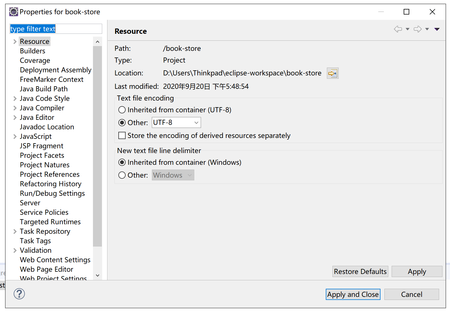Select Project Natures in the tree
This screenshot has width=450, height=315.
click(45, 165)
